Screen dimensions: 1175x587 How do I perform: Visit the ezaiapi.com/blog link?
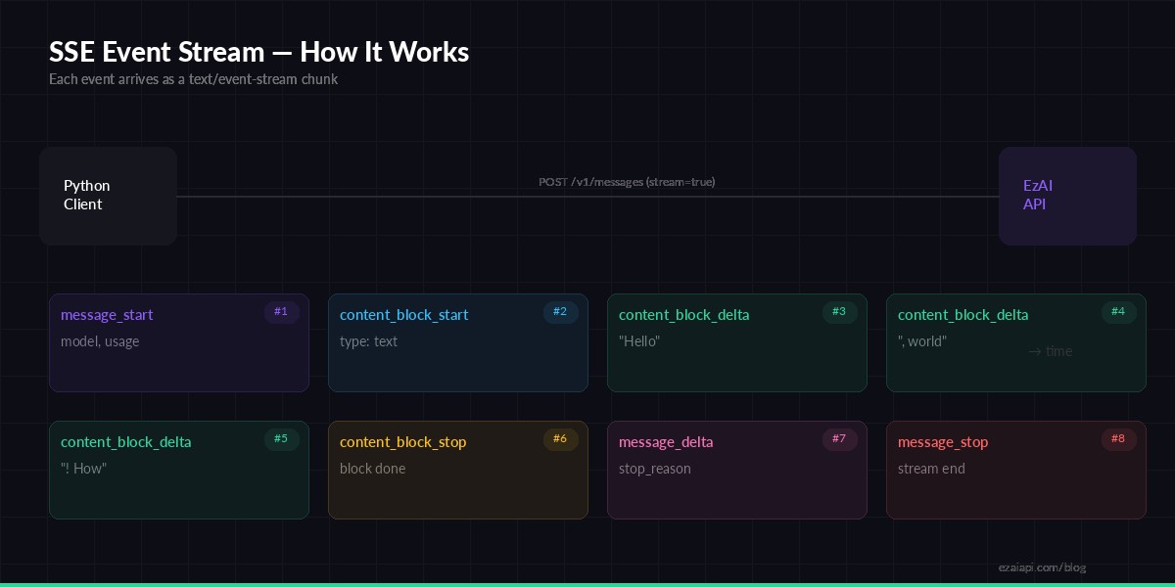point(1042,567)
